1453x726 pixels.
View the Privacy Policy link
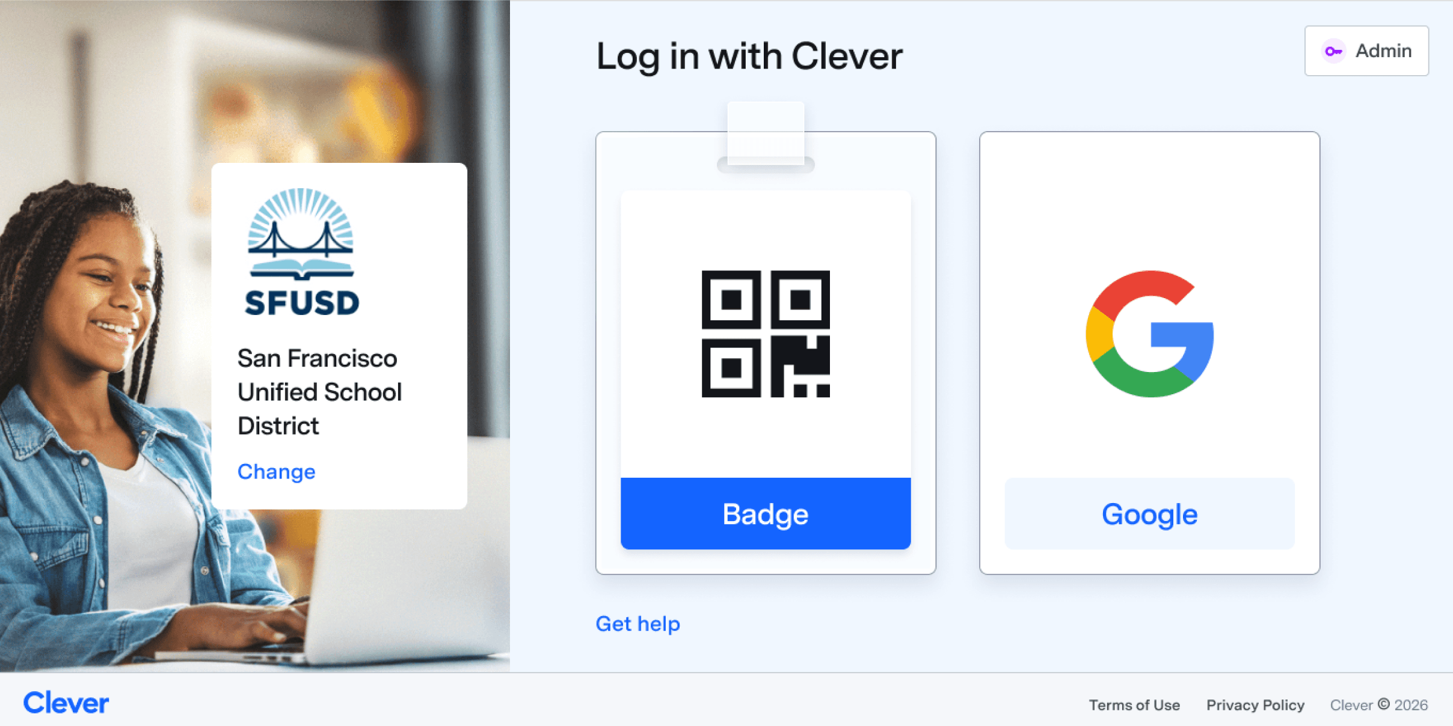(x=1255, y=705)
